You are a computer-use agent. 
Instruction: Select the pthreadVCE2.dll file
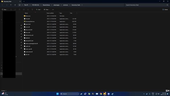[x=29, y=41]
